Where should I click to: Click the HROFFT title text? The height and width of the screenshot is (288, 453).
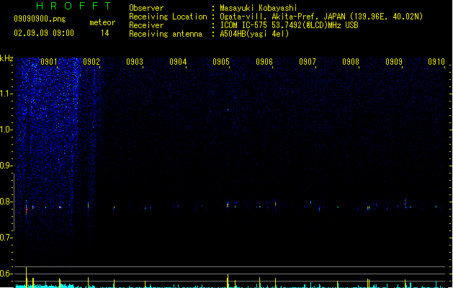point(73,6)
